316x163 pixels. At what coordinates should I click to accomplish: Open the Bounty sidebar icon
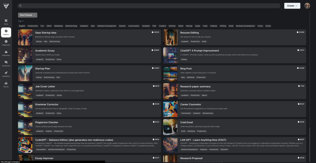tap(6, 84)
